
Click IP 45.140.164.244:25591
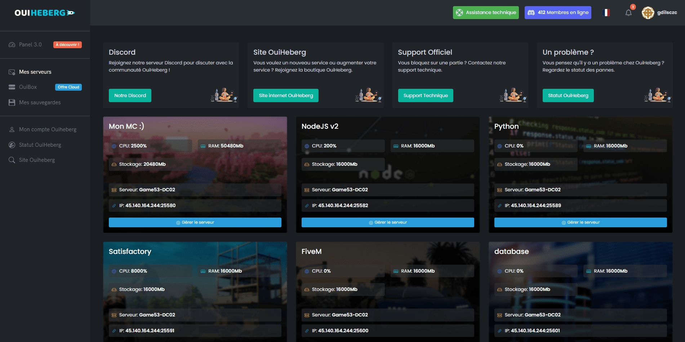[195, 331]
